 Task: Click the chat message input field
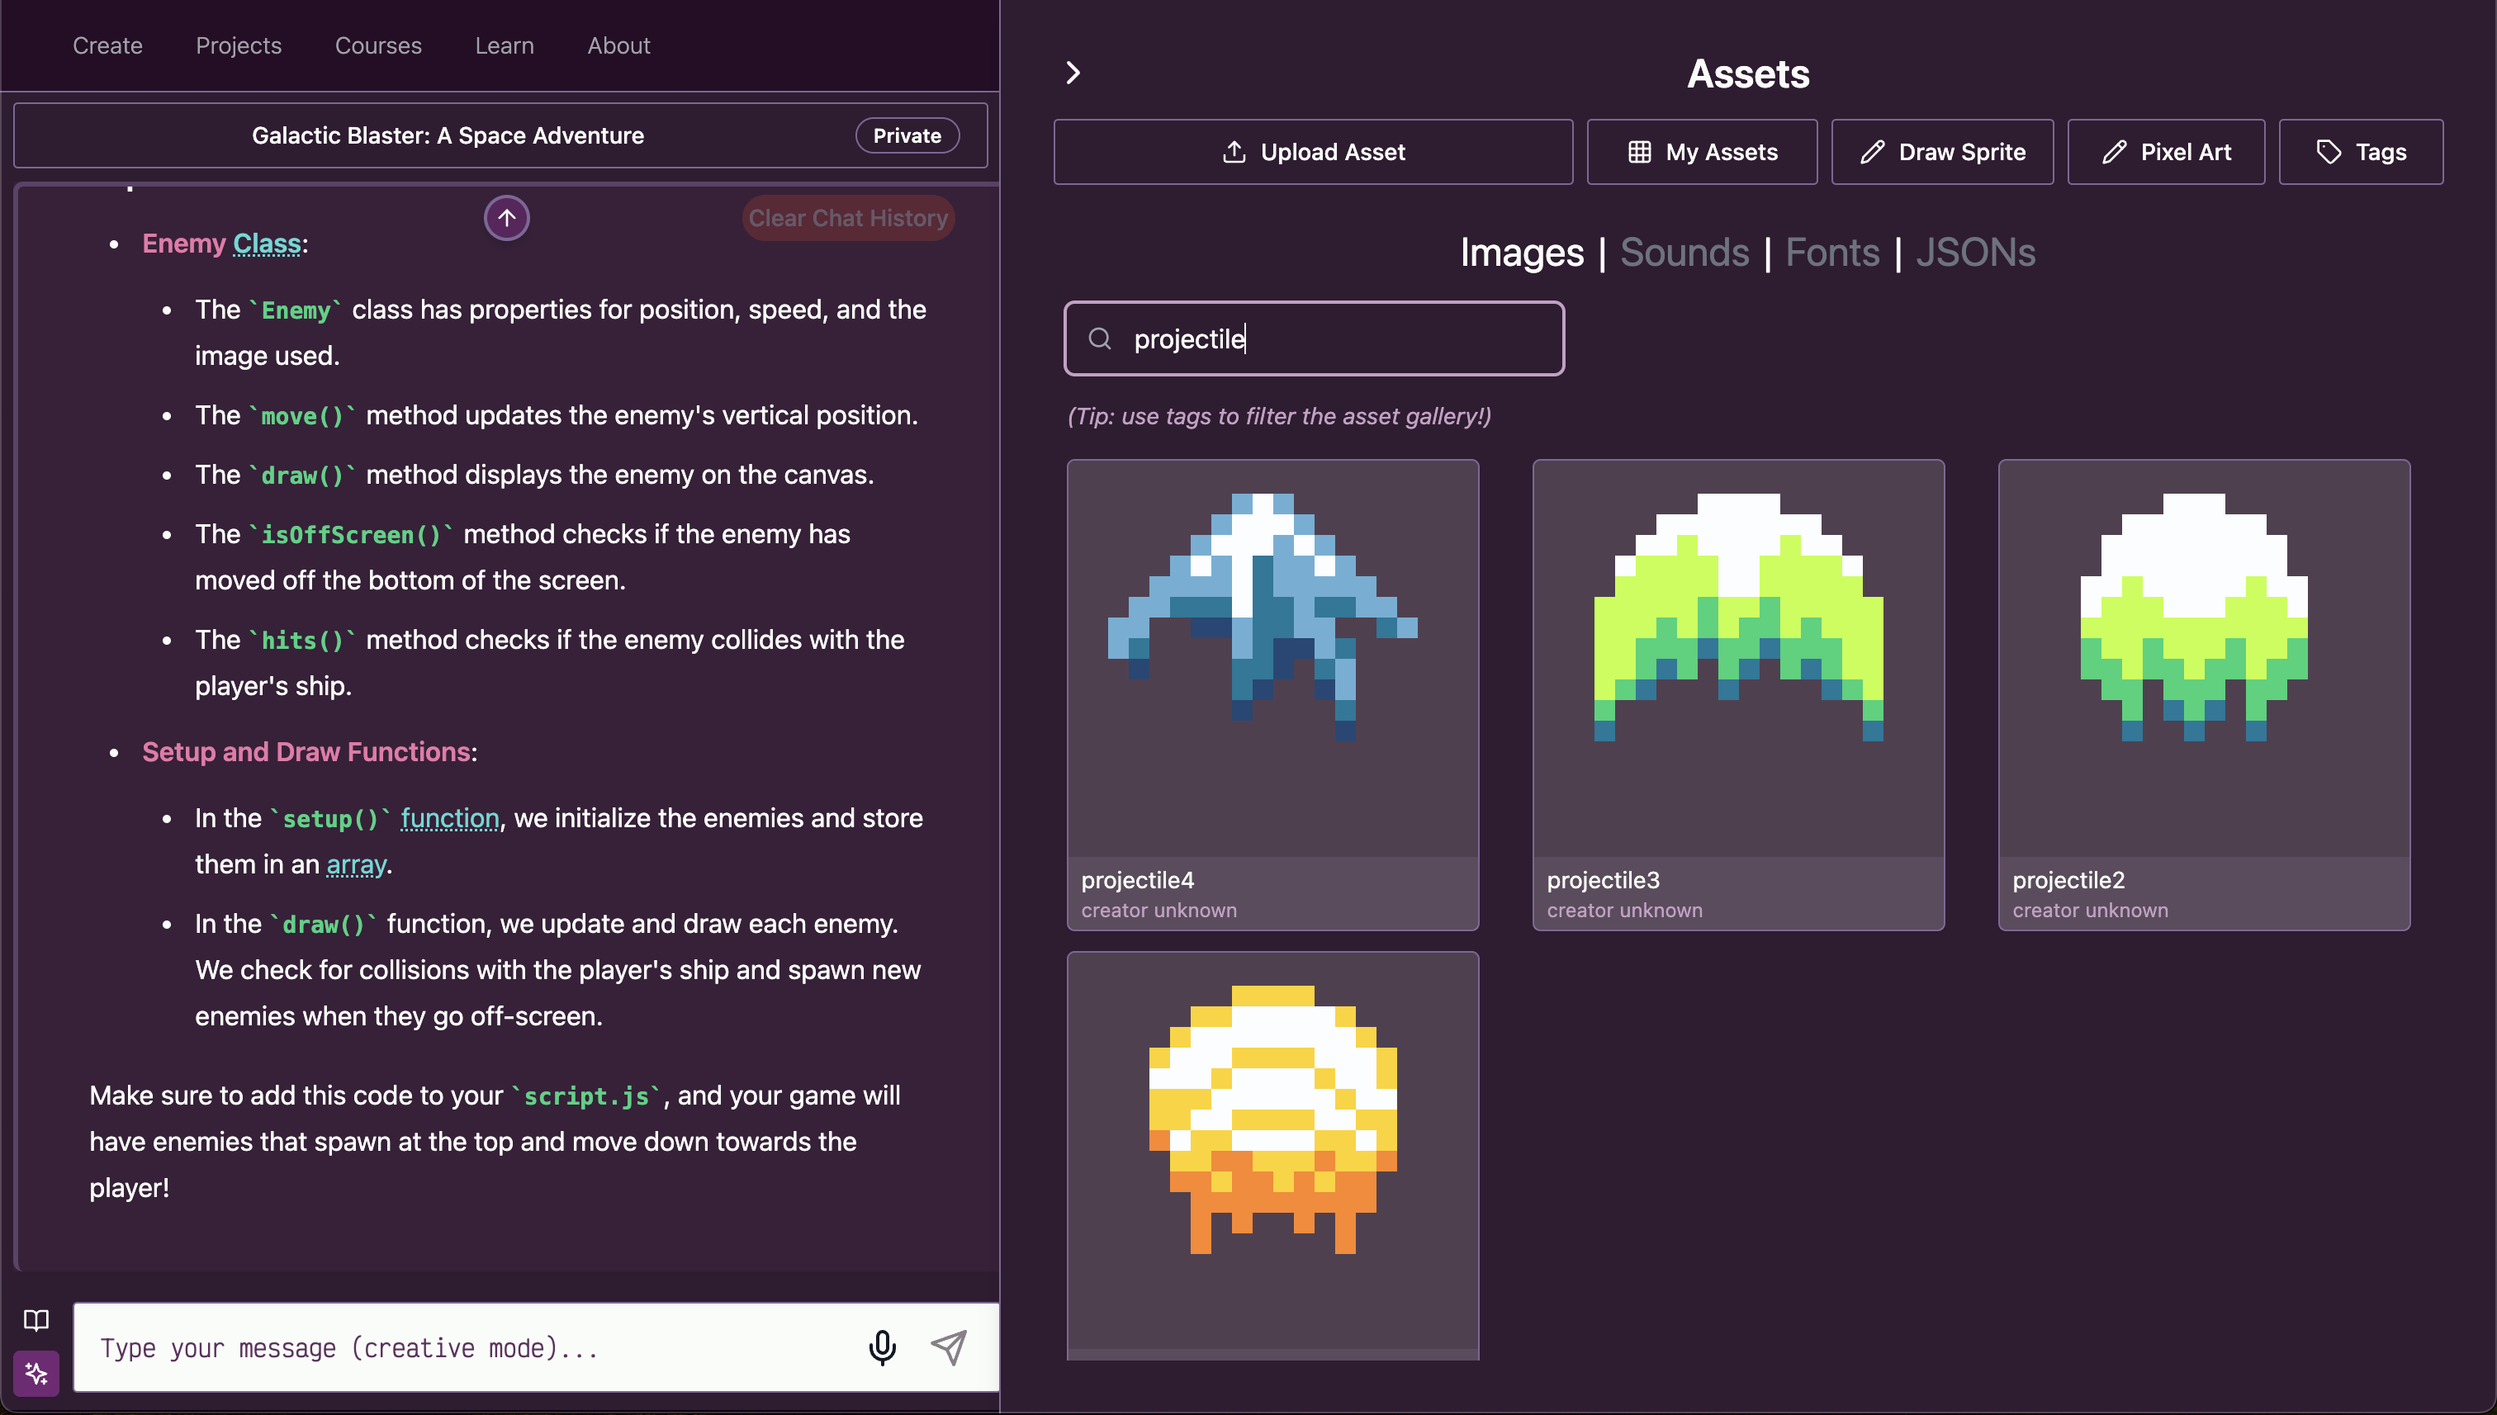pos(467,1347)
